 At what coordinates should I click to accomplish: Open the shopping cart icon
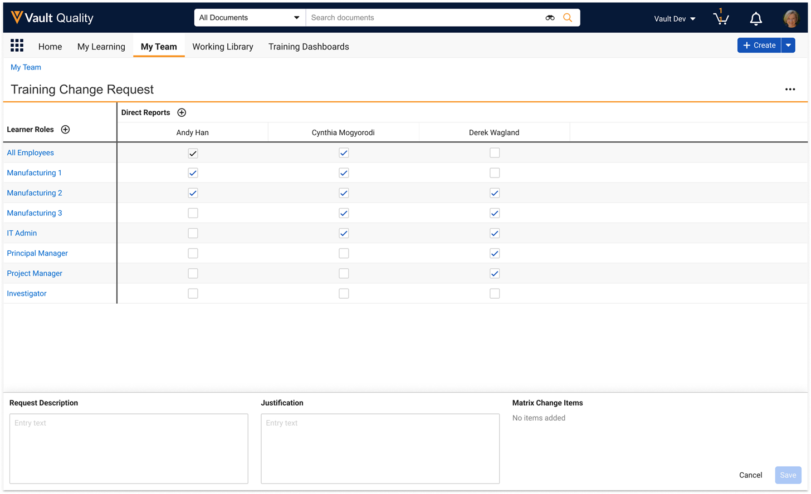(x=721, y=18)
